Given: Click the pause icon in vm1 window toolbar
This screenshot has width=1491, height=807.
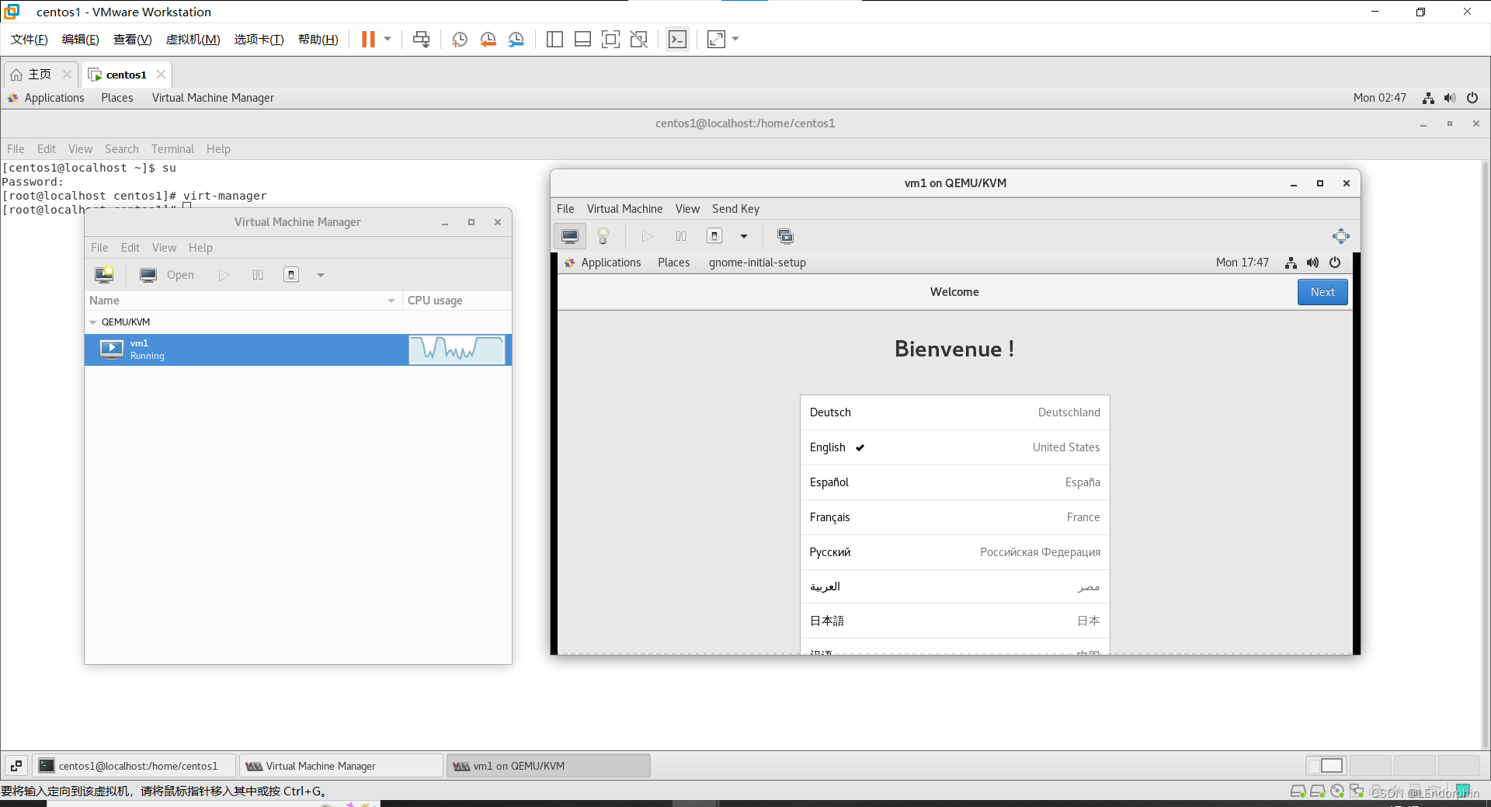Looking at the screenshot, I should click(x=681, y=236).
